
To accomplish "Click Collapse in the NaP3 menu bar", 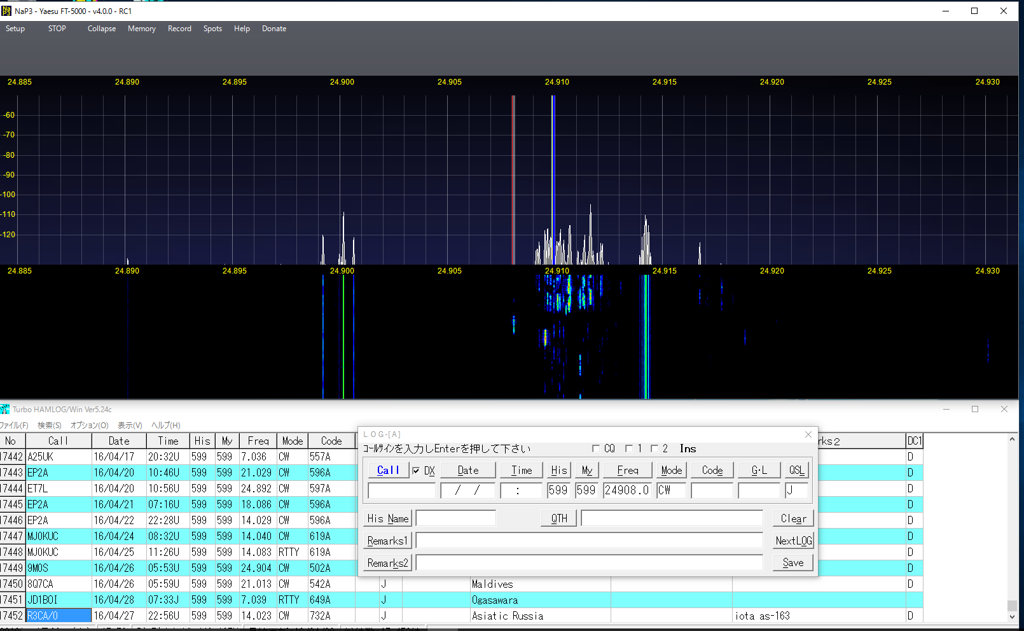I will 102,29.
